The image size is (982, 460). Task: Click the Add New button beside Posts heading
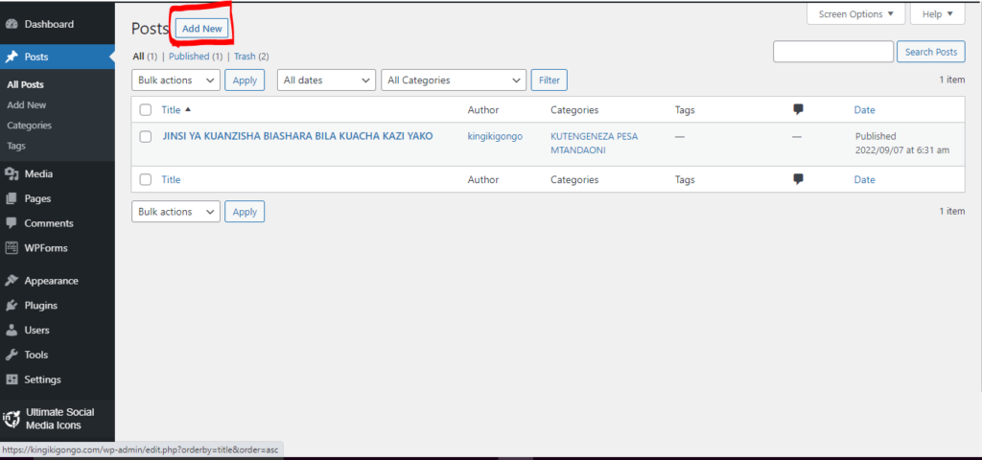click(x=202, y=28)
